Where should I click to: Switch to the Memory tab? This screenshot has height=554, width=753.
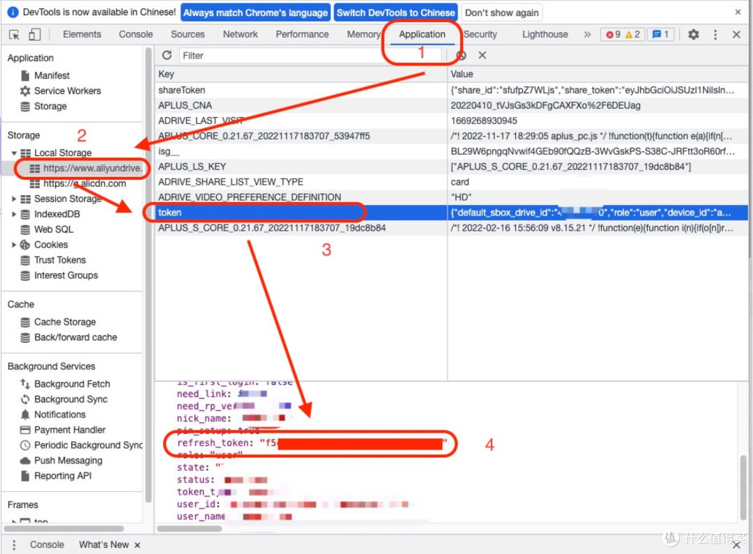point(363,33)
